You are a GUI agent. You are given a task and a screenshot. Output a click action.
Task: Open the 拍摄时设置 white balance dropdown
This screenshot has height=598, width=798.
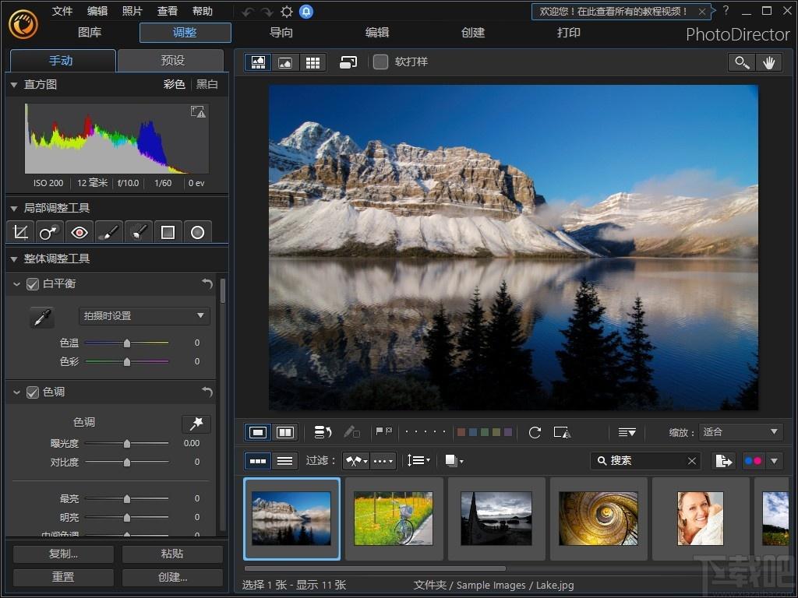(x=144, y=316)
